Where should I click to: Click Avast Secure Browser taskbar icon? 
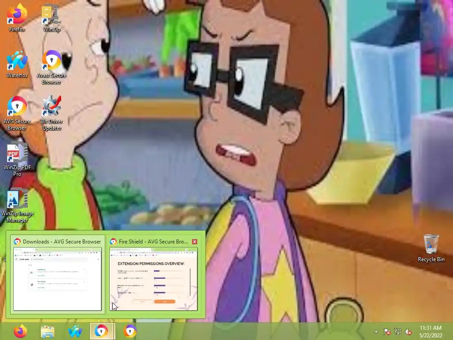130,331
